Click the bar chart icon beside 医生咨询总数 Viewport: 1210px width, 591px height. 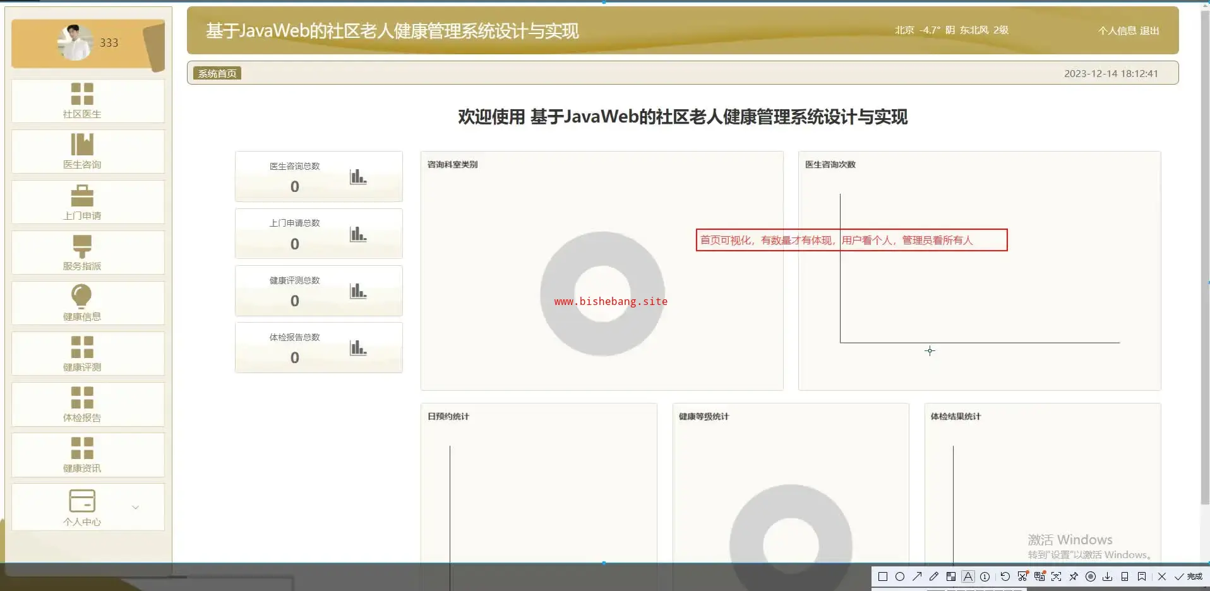tap(358, 177)
